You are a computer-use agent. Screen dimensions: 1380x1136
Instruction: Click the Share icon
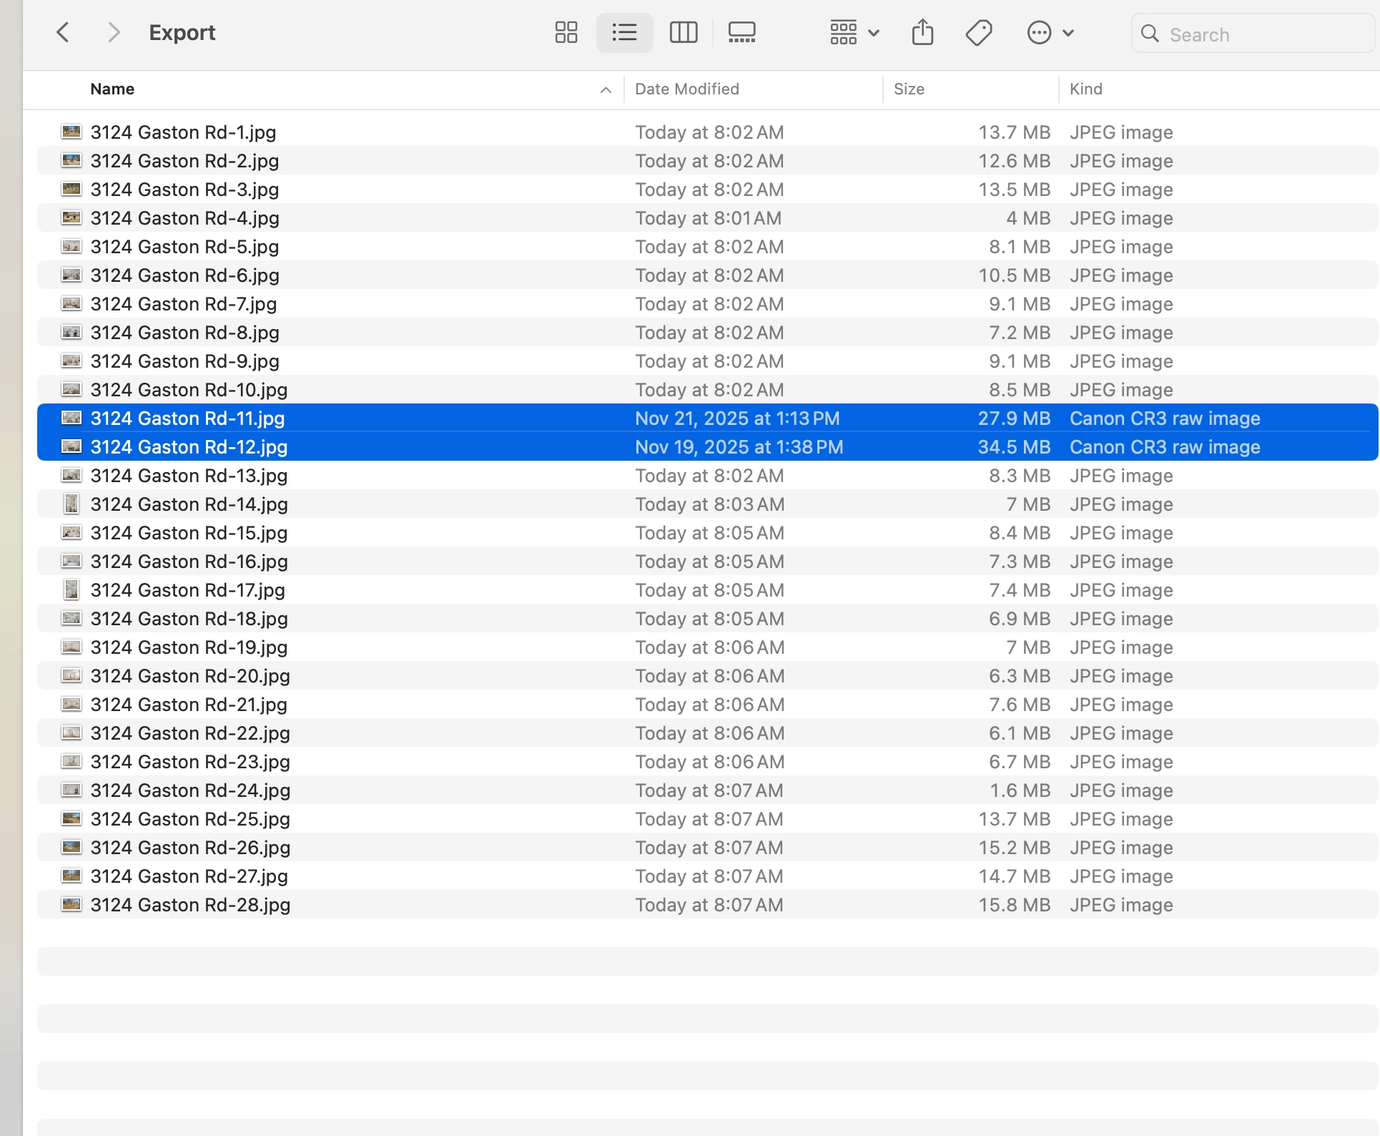pyautogui.click(x=923, y=32)
